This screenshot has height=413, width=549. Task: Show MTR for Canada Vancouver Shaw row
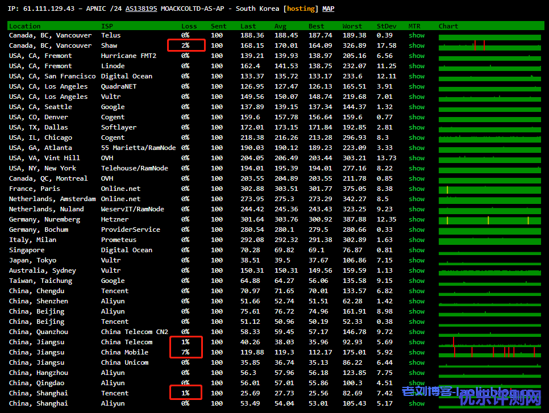(417, 45)
